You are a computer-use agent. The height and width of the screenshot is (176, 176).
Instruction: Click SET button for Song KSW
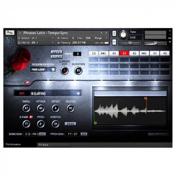(43, 134)
